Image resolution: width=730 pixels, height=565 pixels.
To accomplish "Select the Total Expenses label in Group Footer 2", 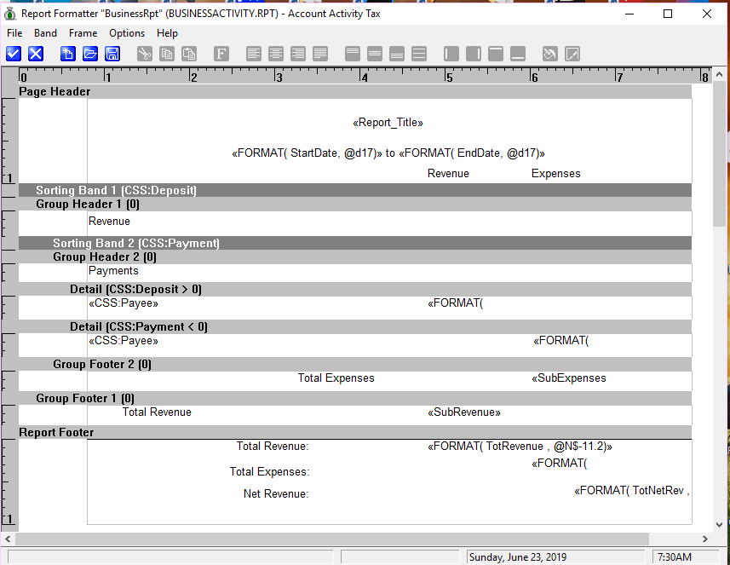I will point(336,378).
